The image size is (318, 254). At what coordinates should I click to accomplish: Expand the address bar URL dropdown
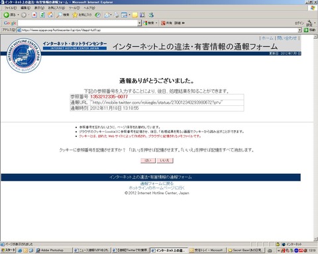tap(299, 30)
